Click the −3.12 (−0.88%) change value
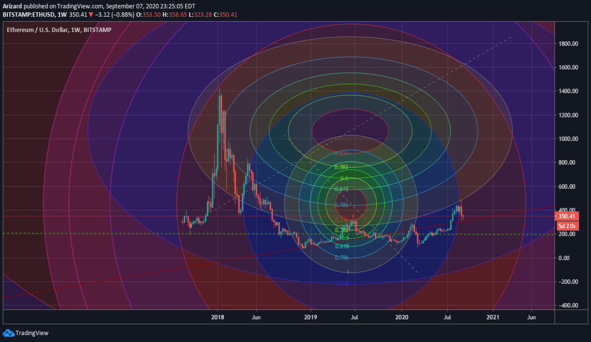The height and width of the screenshot is (342, 591). click(114, 15)
